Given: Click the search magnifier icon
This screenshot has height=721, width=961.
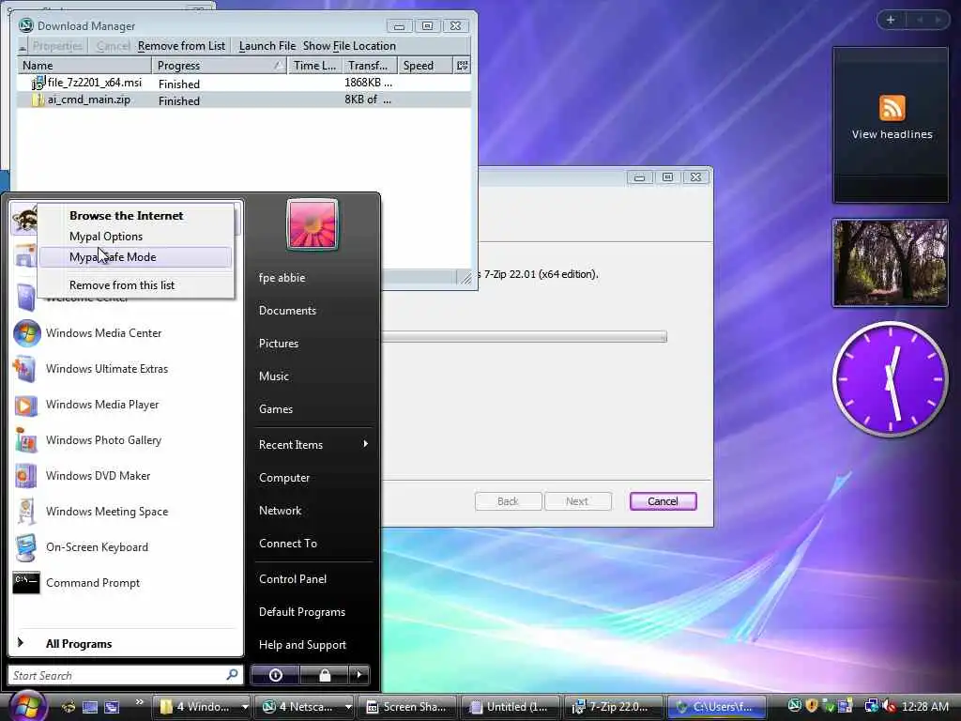Looking at the screenshot, I should click(233, 675).
